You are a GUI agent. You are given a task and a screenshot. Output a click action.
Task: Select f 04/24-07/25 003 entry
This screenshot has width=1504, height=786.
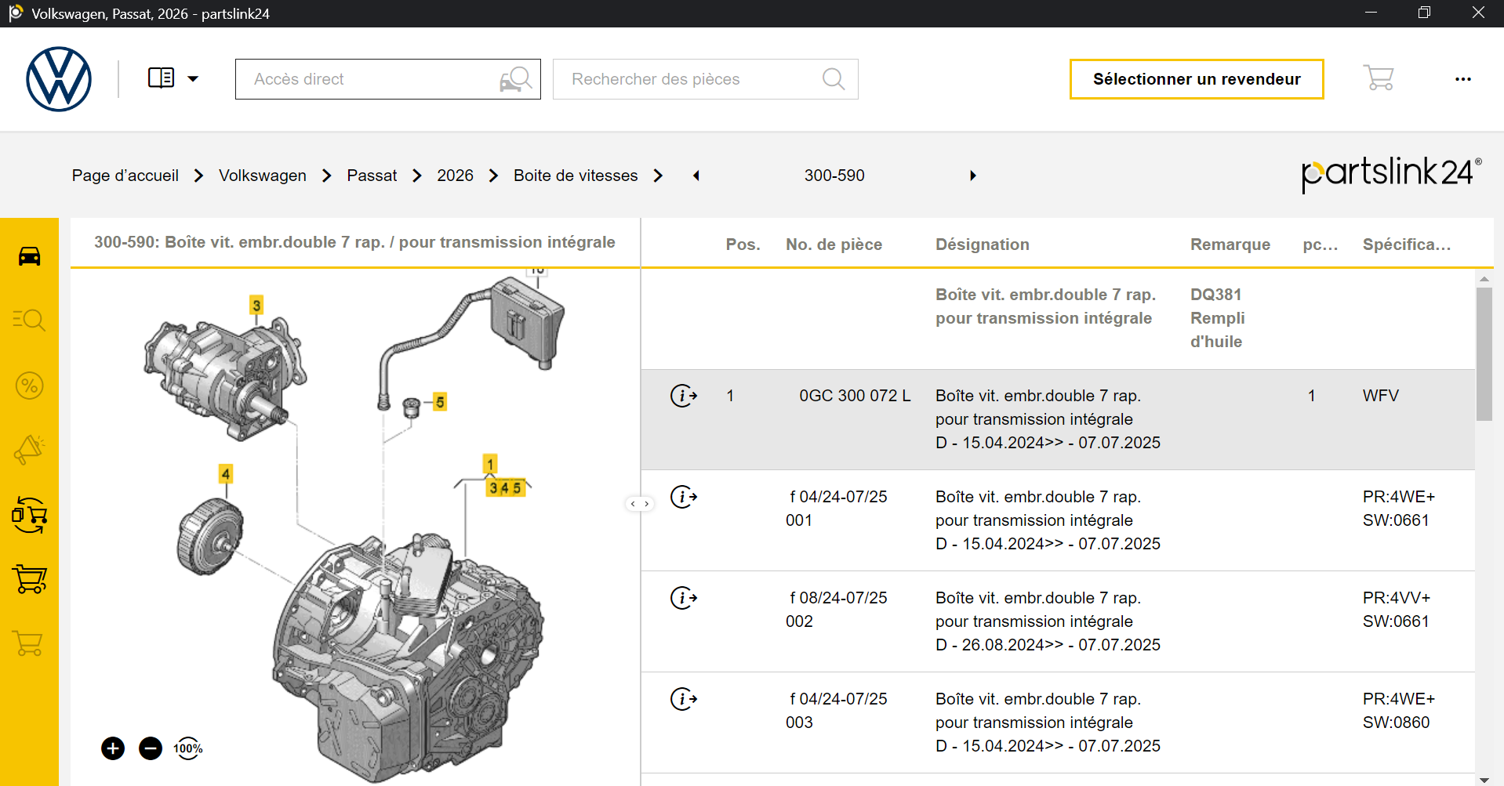[837, 711]
